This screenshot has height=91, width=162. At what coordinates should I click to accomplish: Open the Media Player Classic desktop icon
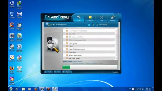point(19,26)
